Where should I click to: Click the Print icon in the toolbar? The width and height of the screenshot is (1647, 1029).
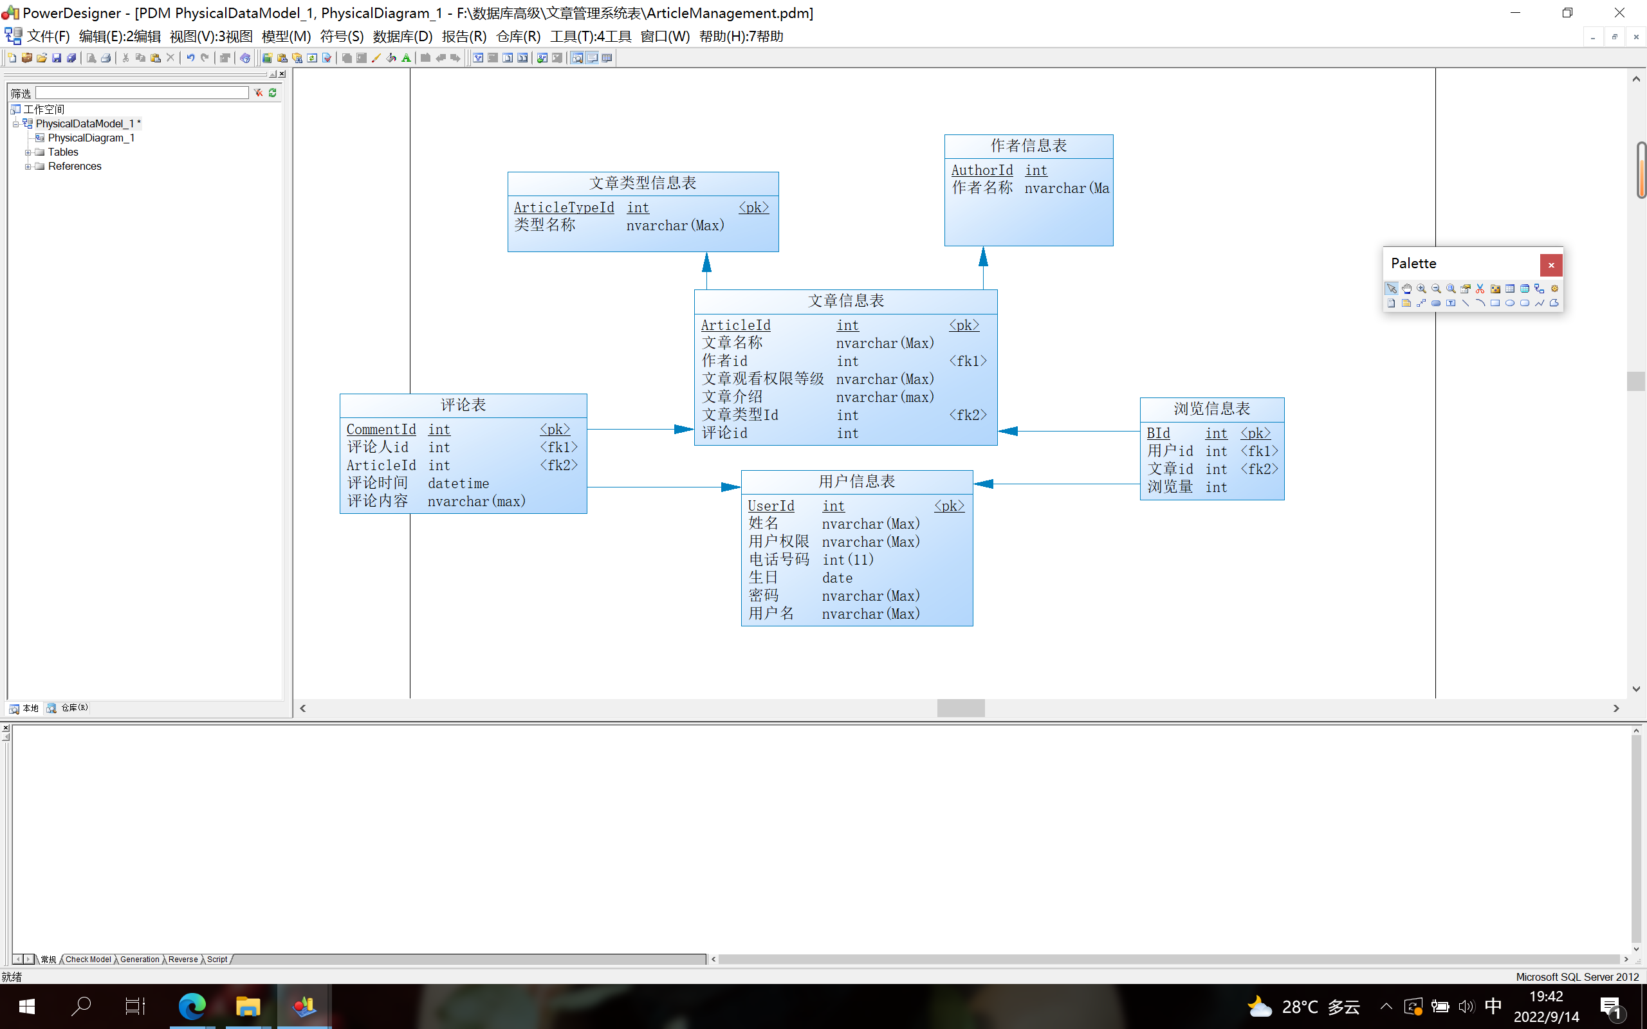[x=106, y=58]
